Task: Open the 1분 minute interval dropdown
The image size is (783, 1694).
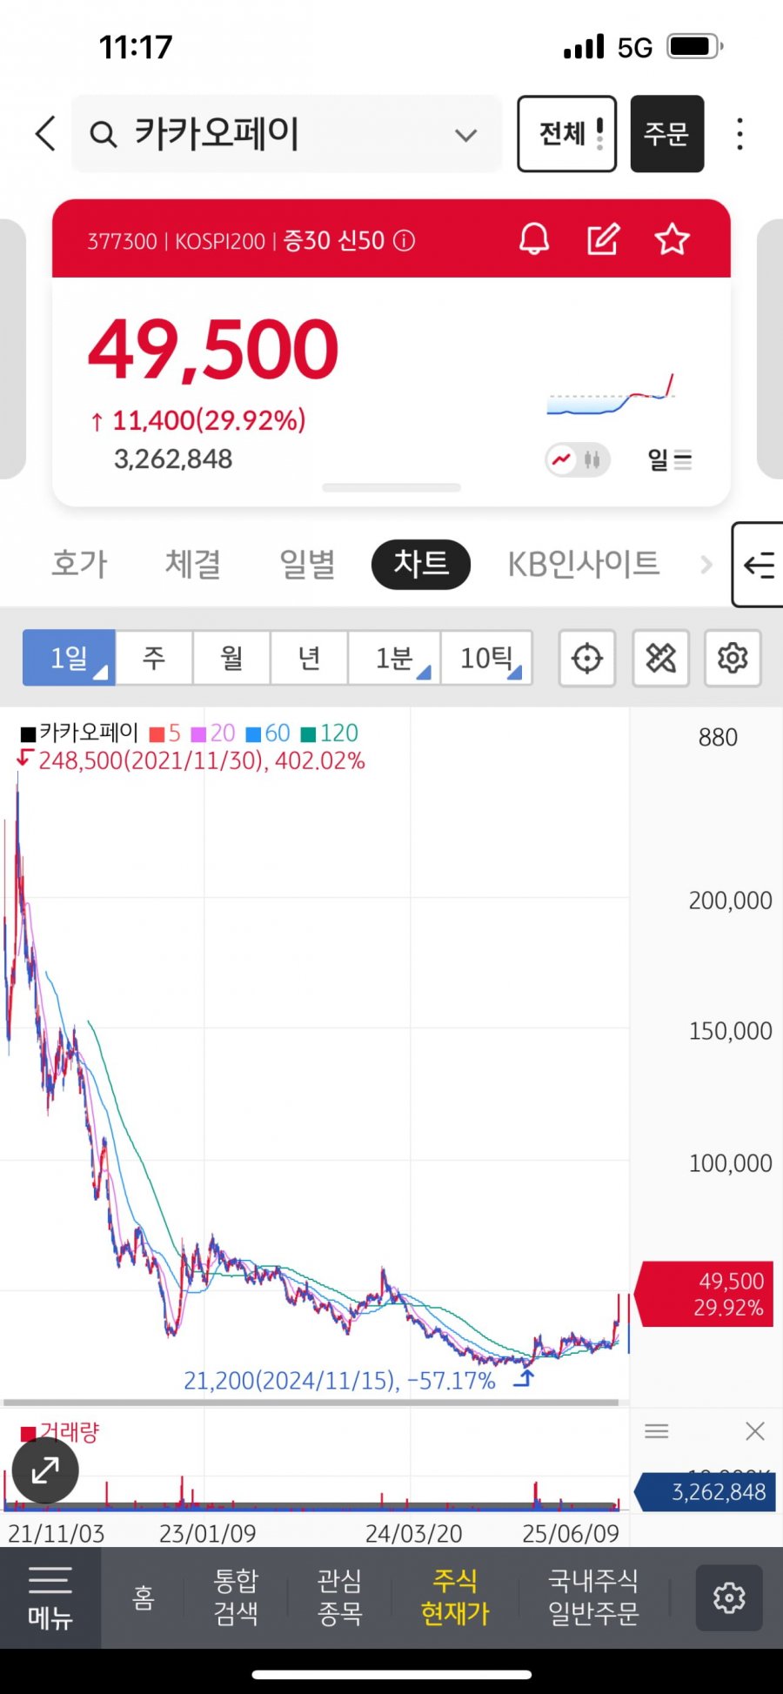Action: (394, 658)
